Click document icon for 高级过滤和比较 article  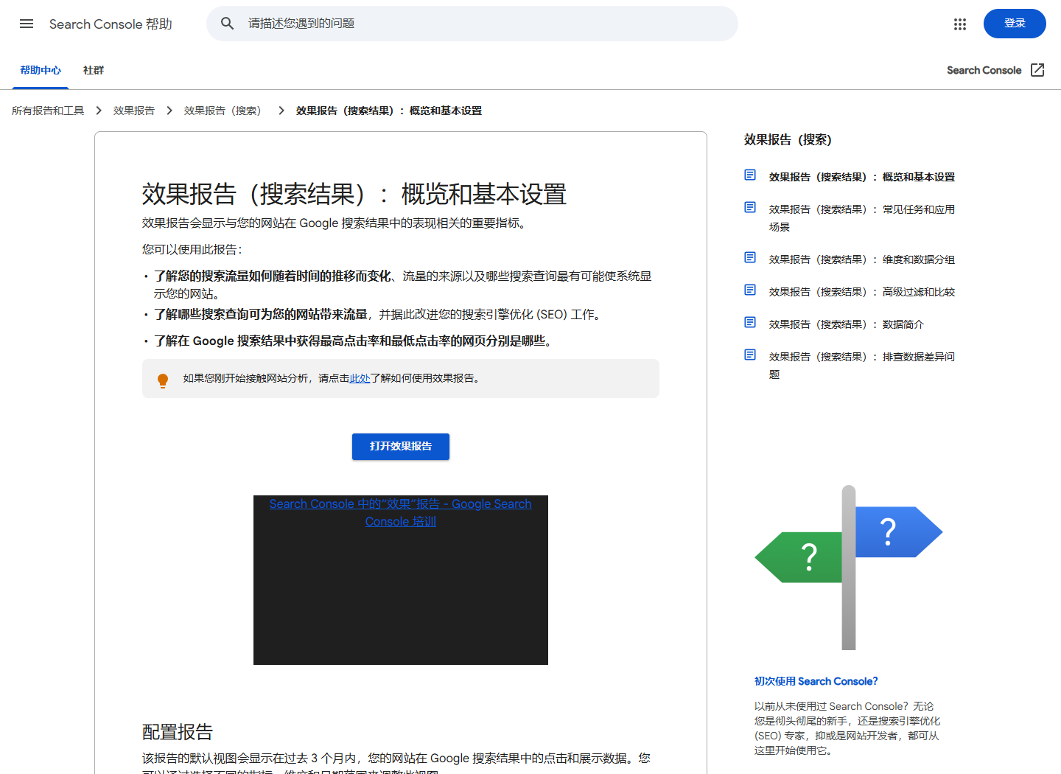[750, 290]
